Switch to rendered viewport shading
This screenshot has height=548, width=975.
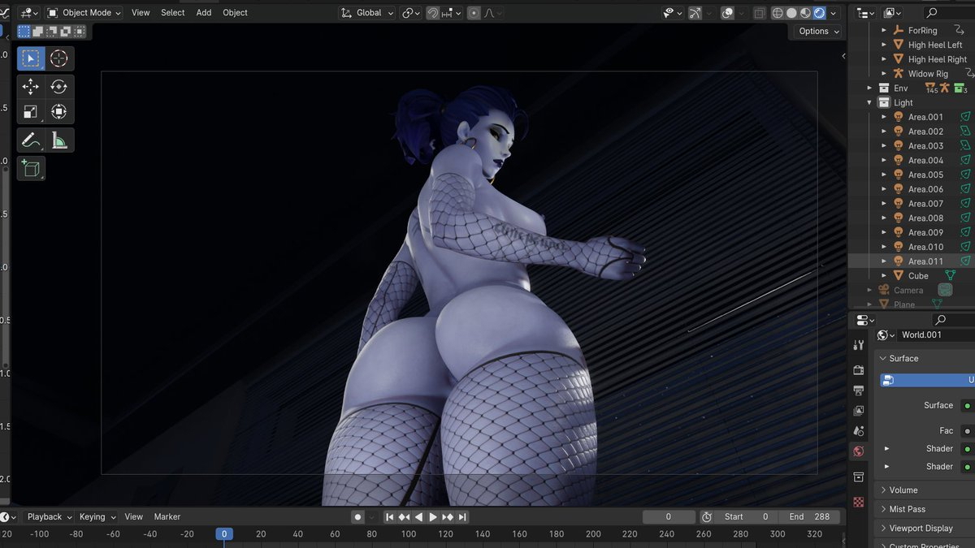[819, 13]
